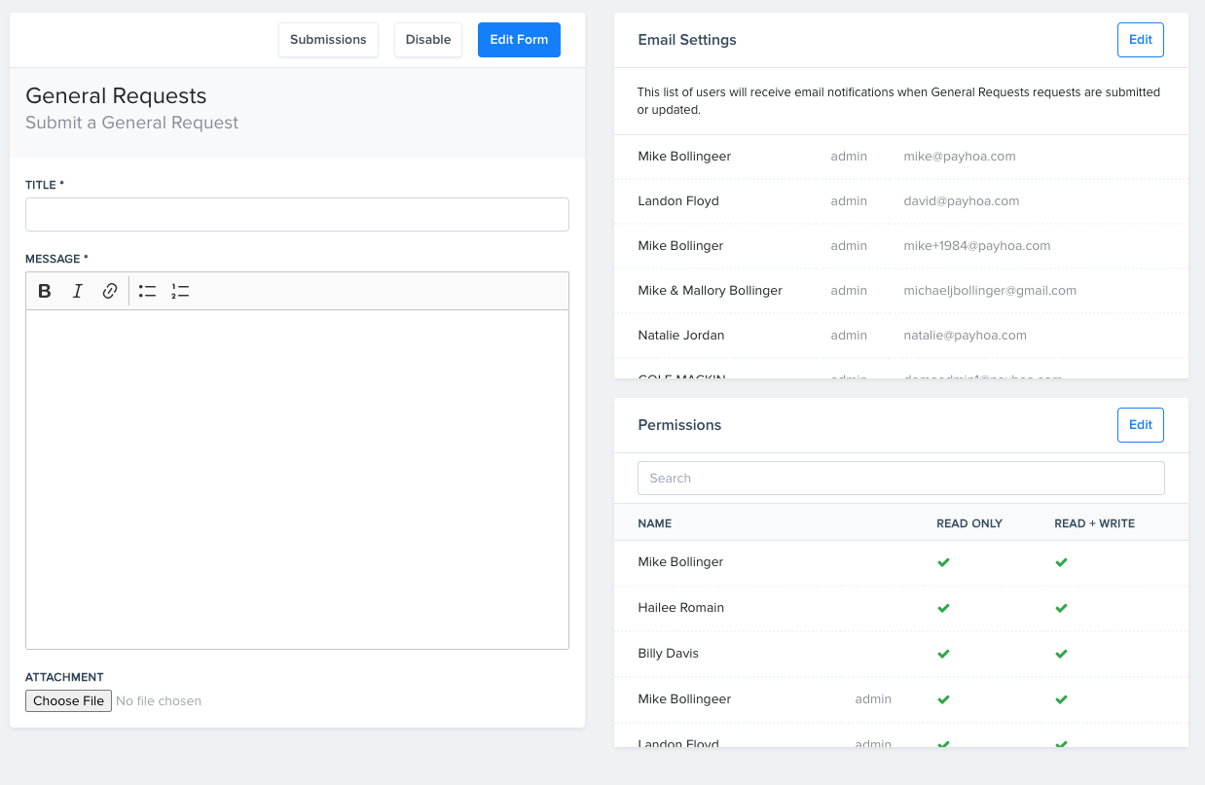Image resolution: width=1205 pixels, height=785 pixels.
Task: Click Read + Write checkmark for Billy Davis
Action: [1061, 654]
